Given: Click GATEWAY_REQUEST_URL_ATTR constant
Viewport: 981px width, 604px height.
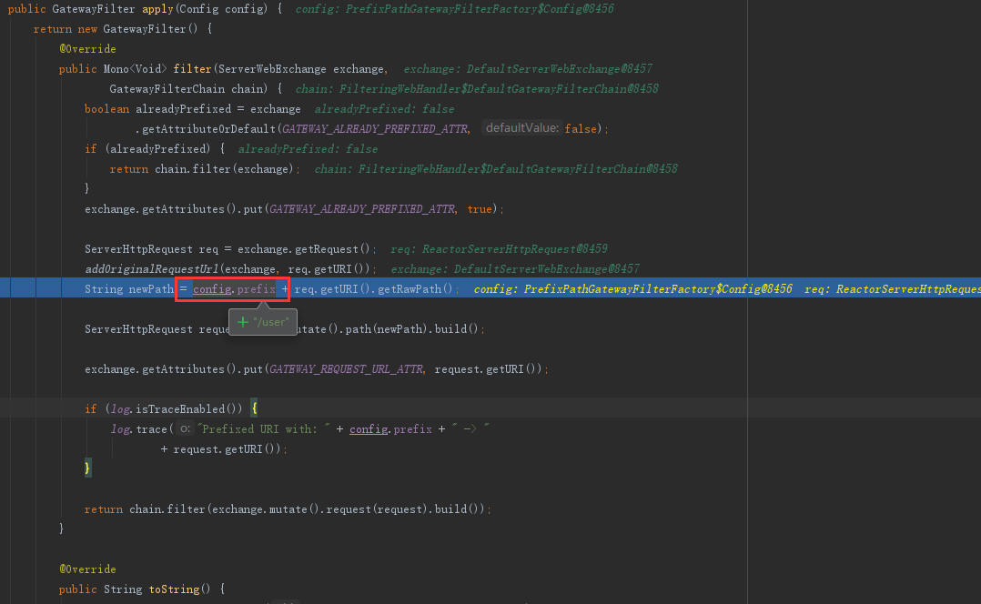Looking at the screenshot, I should (347, 368).
